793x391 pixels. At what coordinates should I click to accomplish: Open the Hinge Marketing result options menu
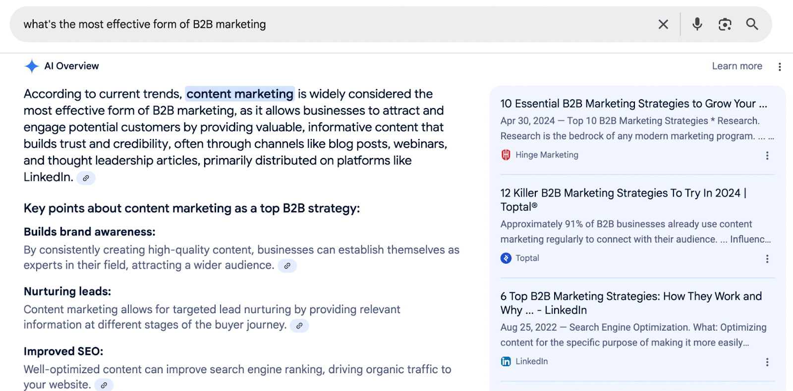click(x=767, y=156)
